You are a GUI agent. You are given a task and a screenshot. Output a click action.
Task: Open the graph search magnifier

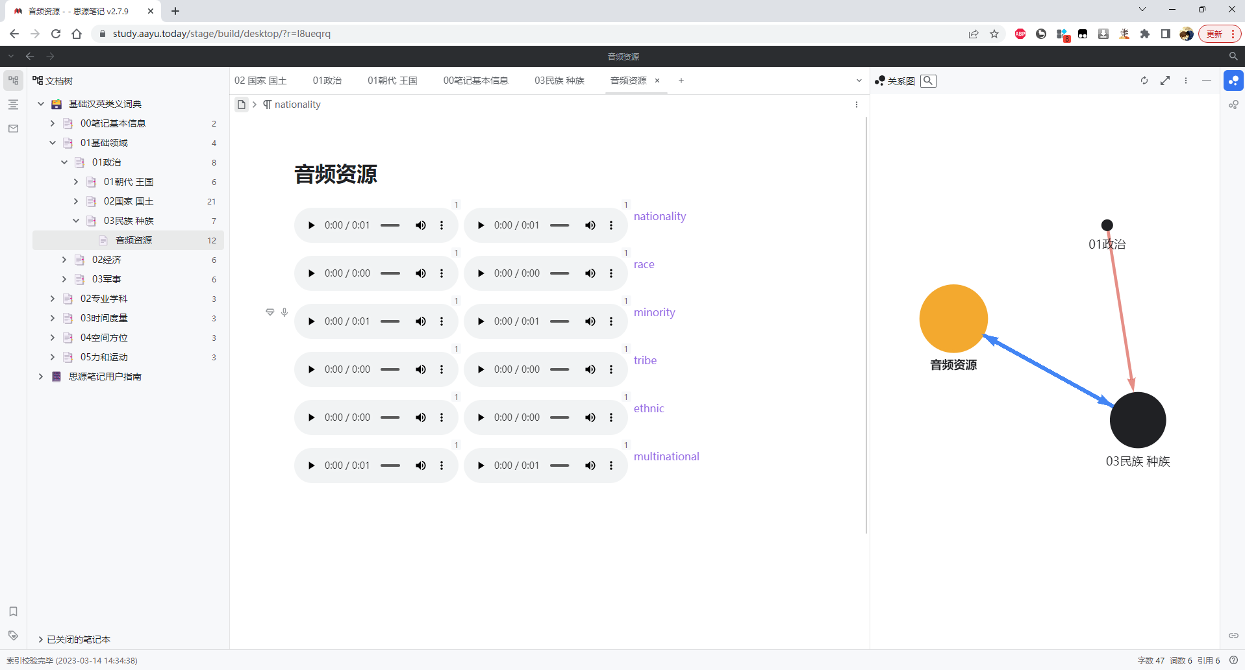pyautogui.click(x=929, y=81)
